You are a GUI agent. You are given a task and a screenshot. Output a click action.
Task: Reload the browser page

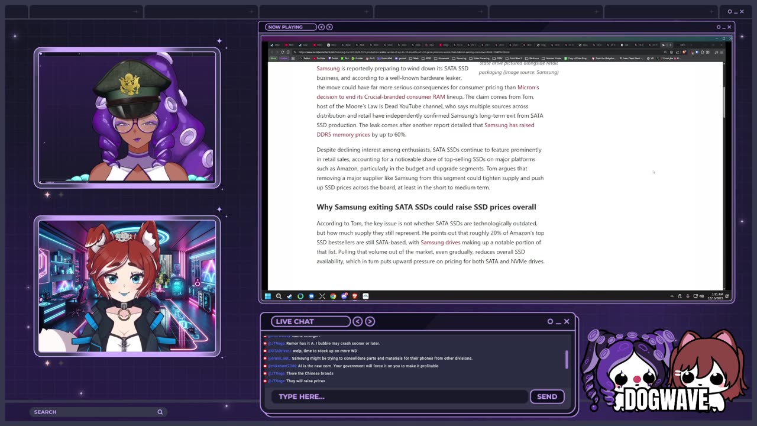tap(282, 52)
